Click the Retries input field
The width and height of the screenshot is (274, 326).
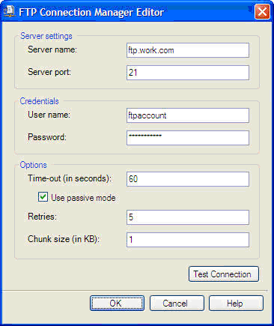[188, 217]
